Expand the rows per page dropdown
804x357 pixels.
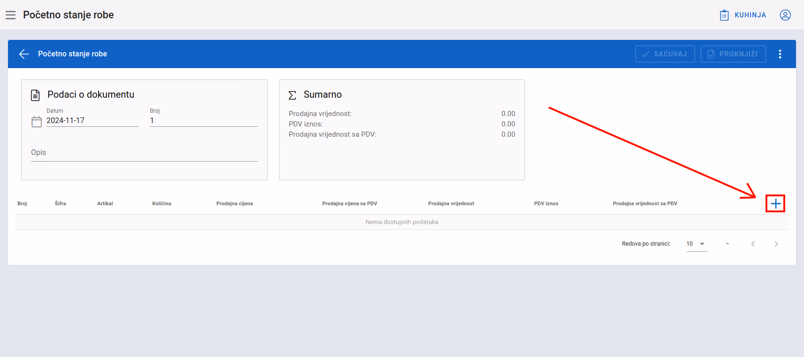click(x=697, y=244)
